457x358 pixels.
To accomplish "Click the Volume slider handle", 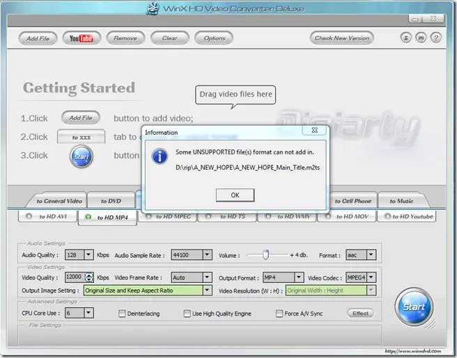I will 265,255.
